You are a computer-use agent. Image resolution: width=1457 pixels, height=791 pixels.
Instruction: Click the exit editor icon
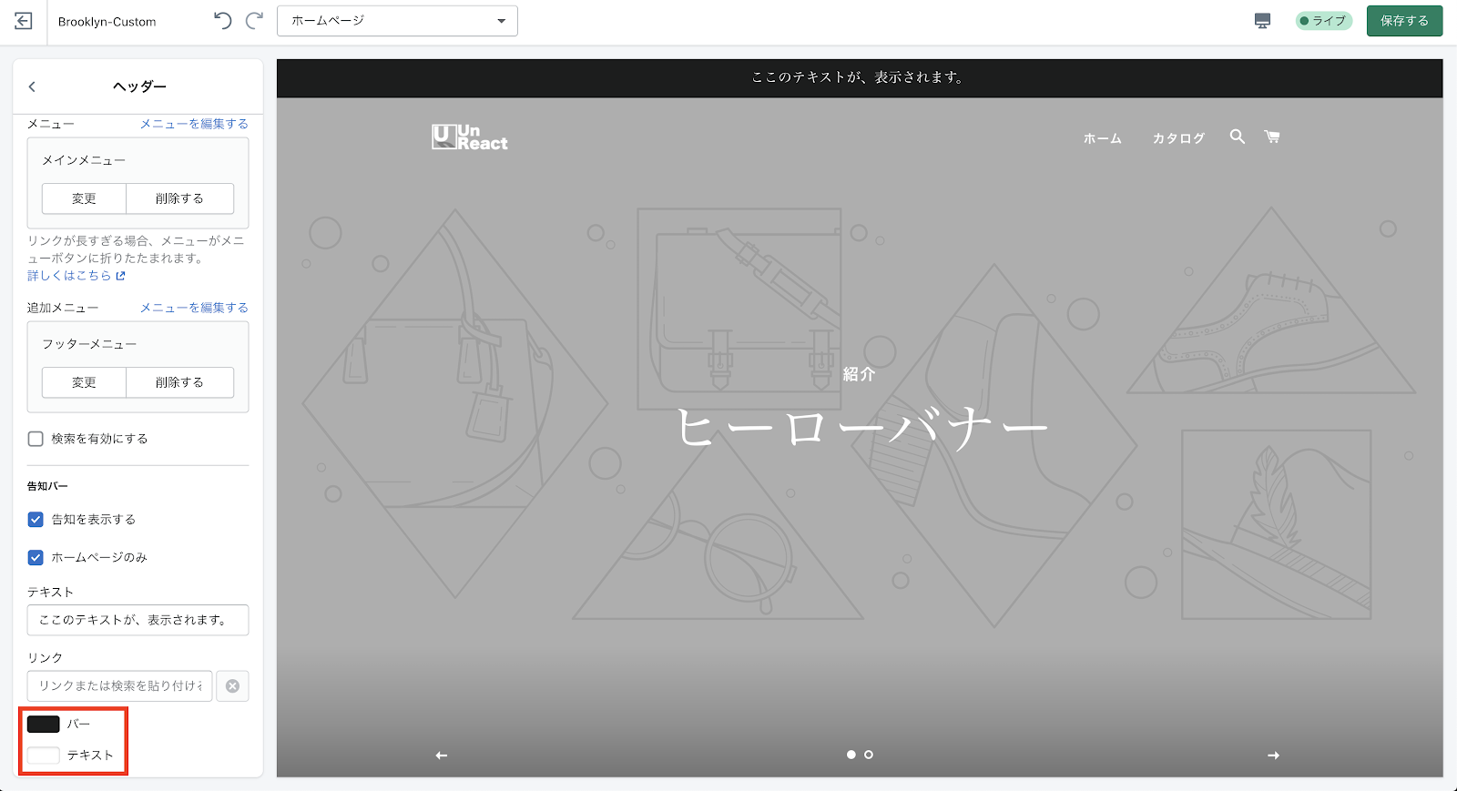pyautogui.click(x=24, y=21)
